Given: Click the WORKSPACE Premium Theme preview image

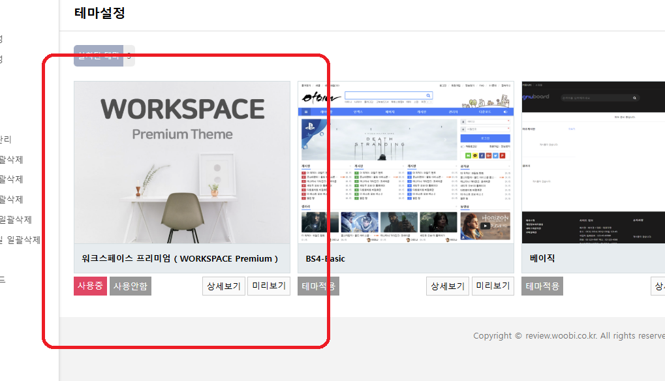Looking at the screenshot, I should (x=181, y=162).
